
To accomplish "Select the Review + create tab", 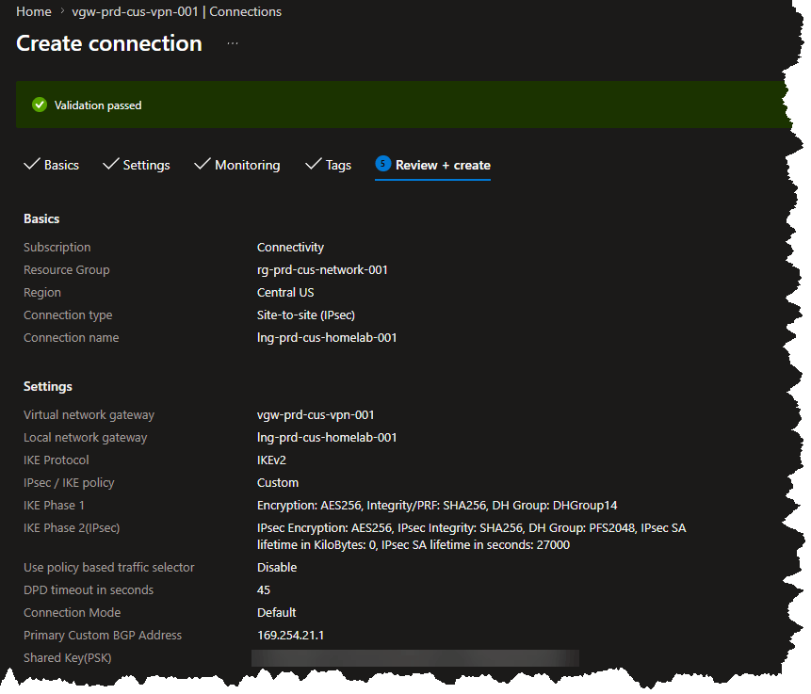I will [x=433, y=165].
